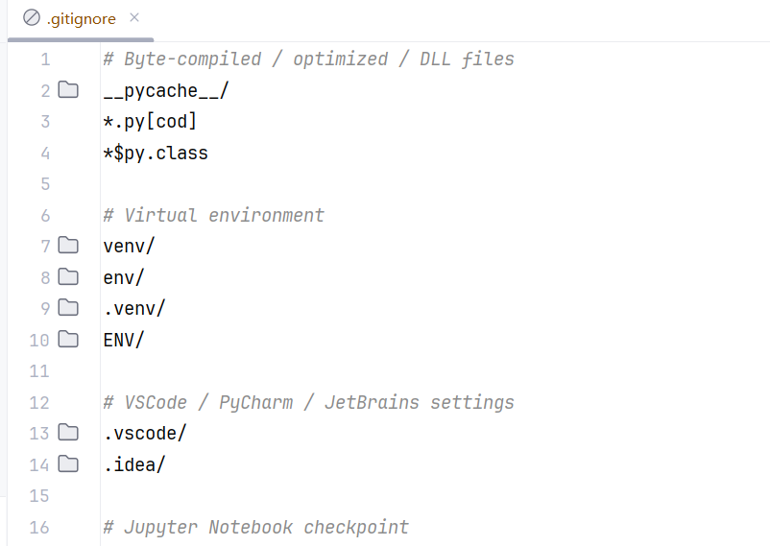Click empty line 15 in editor
Viewport: 770px width, 546px height.
tap(435, 495)
